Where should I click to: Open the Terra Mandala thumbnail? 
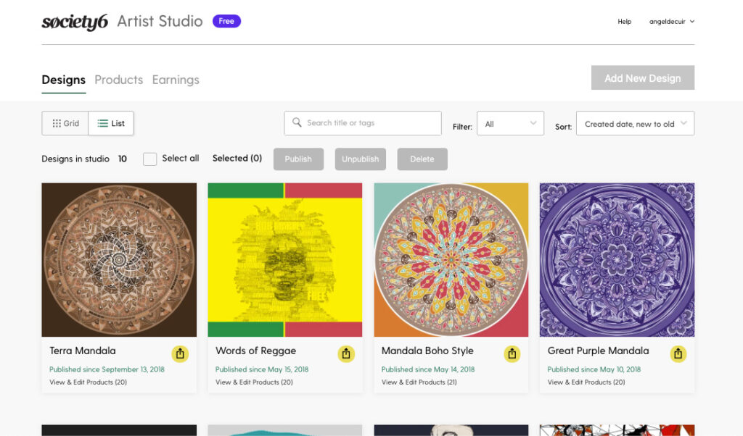click(x=119, y=260)
